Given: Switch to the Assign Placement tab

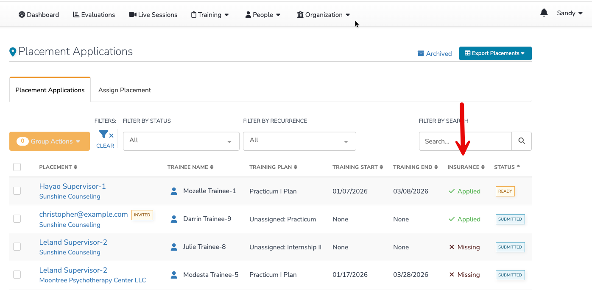Looking at the screenshot, I should point(125,90).
